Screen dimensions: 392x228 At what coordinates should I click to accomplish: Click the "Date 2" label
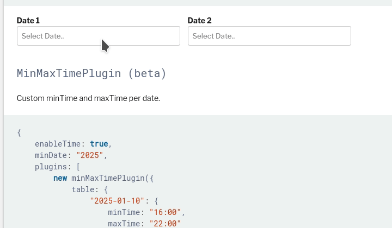(199, 21)
